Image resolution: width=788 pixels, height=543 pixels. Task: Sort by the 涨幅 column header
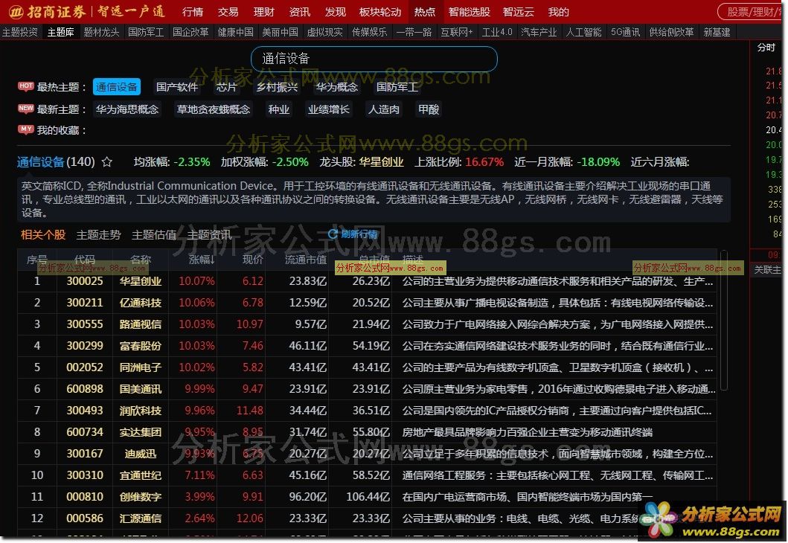pyautogui.click(x=202, y=259)
